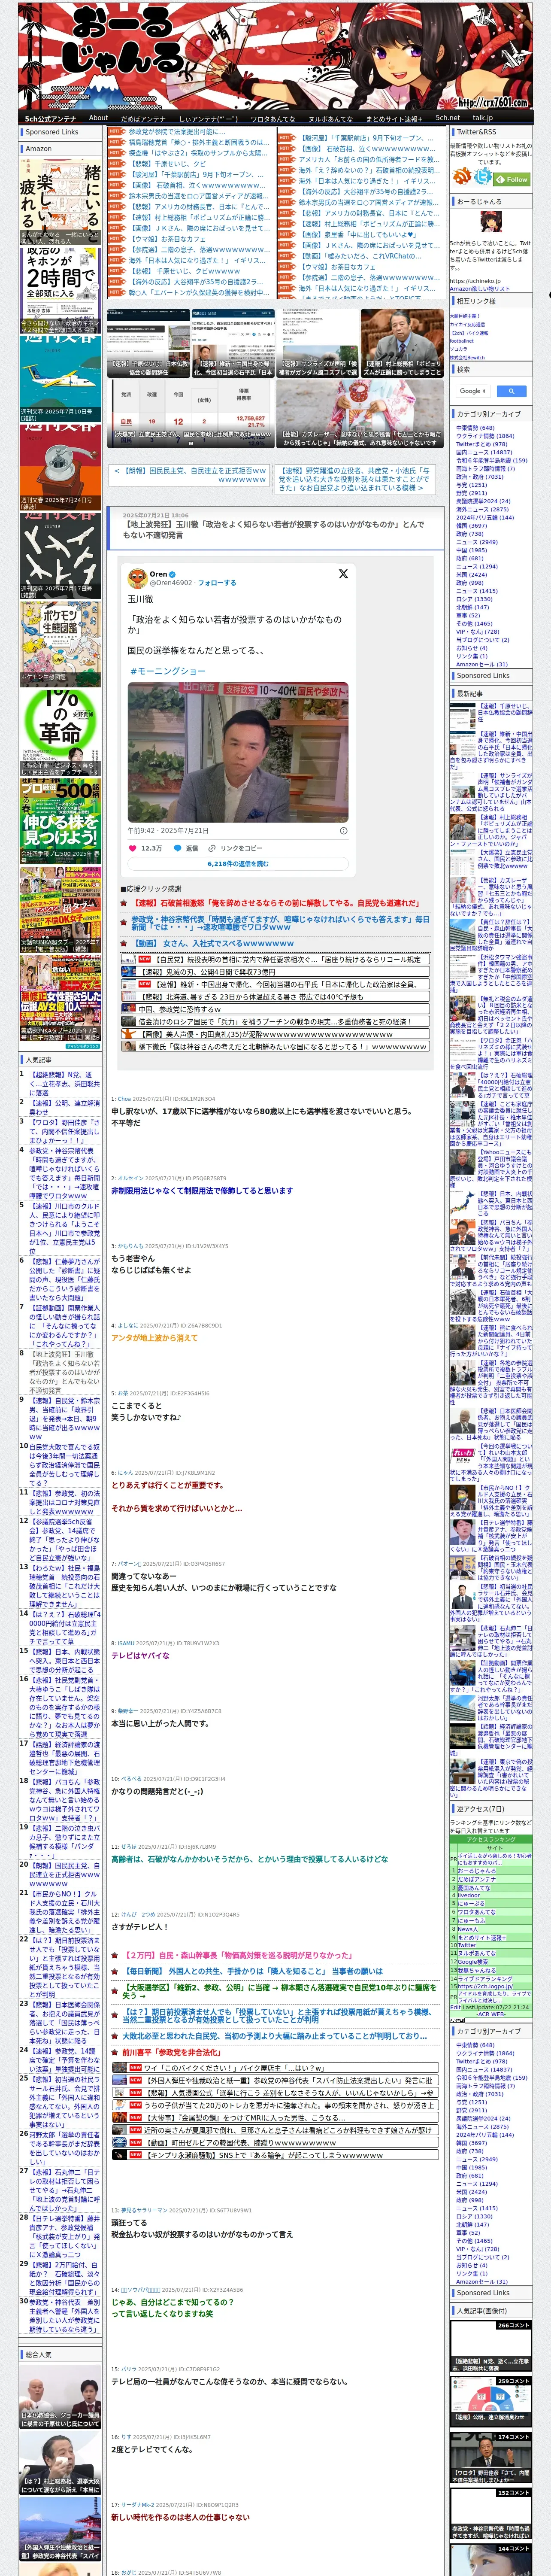Click the X logo in the embedded tweet
Viewport: 551px width, 2576px height.
343,574
